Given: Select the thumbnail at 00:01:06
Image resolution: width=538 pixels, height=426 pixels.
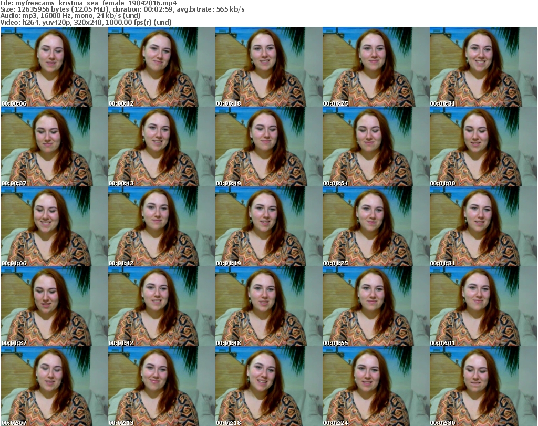Looking at the screenshot, I should coord(55,226).
